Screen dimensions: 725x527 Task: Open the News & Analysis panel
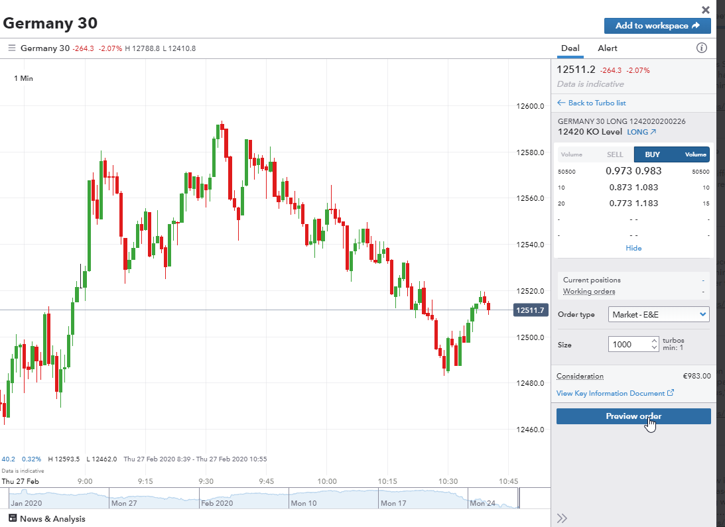coord(47,518)
